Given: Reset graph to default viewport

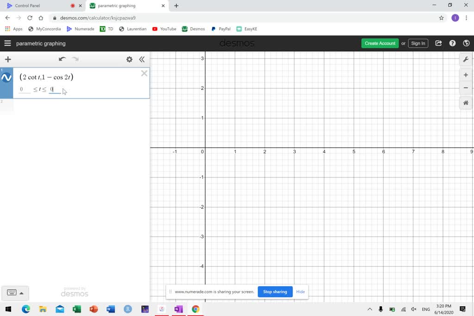Looking at the screenshot, I should pos(466,103).
